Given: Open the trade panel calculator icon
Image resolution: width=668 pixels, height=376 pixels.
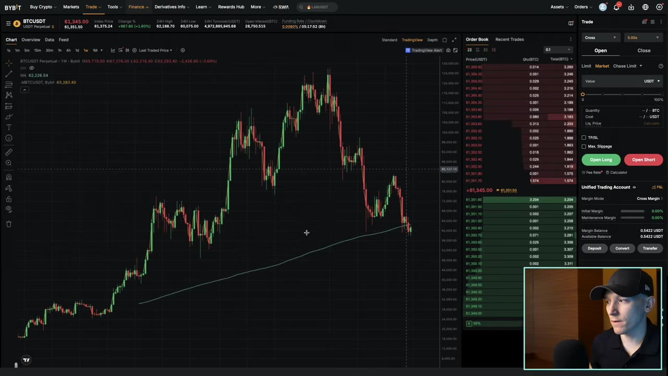Looking at the screenshot, I should coord(645,22).
